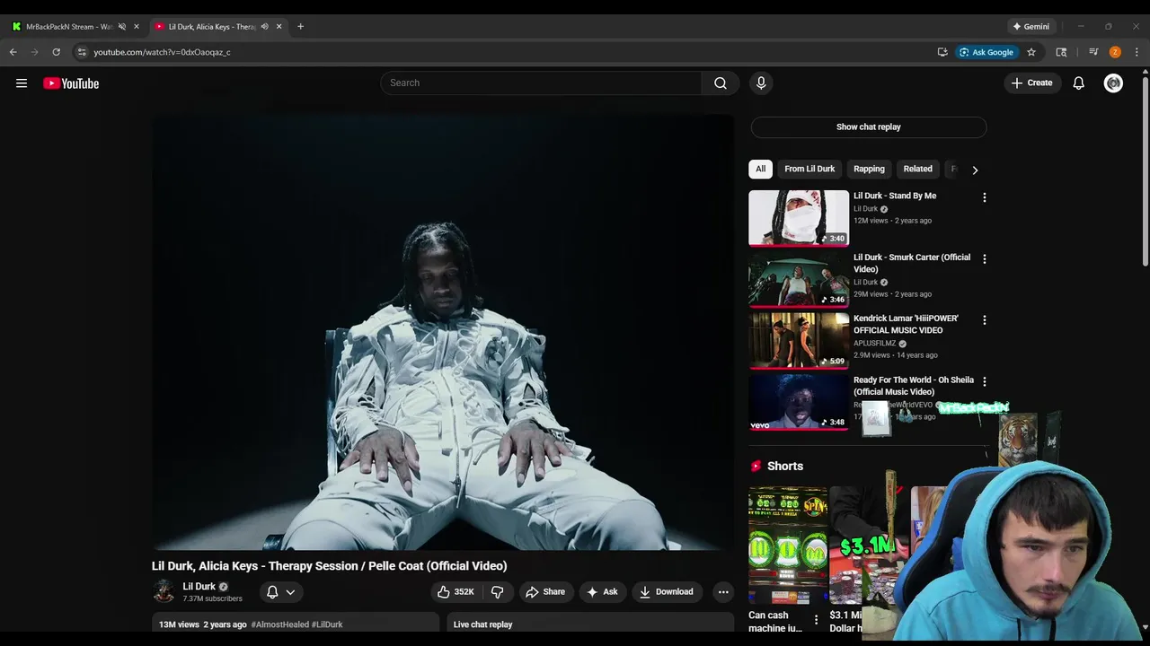The height and width of the screenshot is (646, 1150).
Task: Click Show chat replay button
Action: [x=869, y=127]
